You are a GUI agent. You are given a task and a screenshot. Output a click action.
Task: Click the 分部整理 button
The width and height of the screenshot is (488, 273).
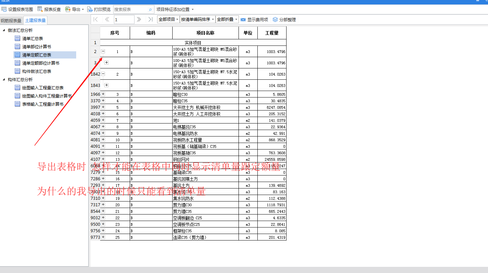pos(284,19)
